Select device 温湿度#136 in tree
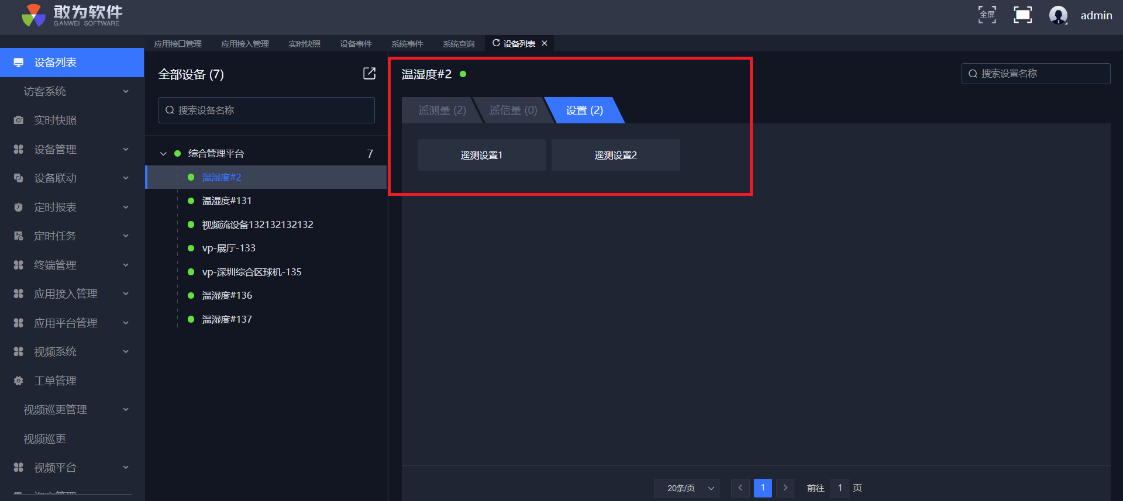The width and height of the screenshot is (1123, 501). click(x=227, y=295)
